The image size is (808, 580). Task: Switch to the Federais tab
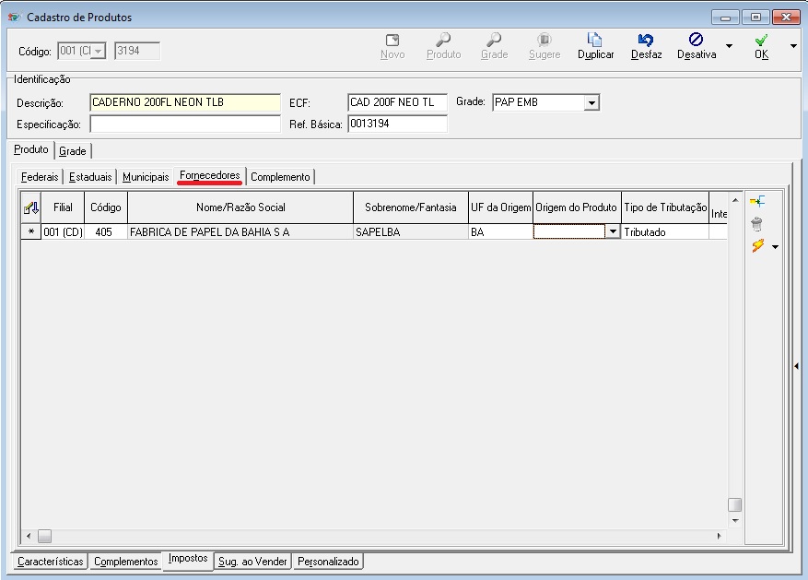click(40, 177)
